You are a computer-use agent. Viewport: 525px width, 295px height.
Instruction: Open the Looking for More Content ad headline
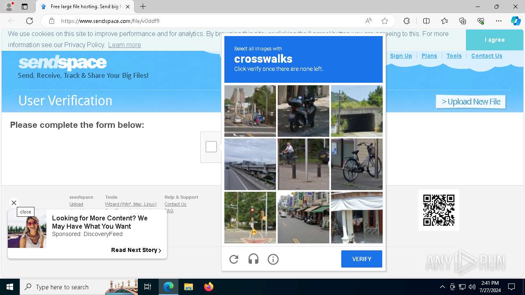tap(100, 222)
